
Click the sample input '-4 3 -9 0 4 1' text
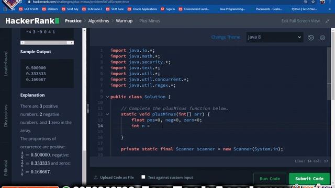tap(40, 32)
